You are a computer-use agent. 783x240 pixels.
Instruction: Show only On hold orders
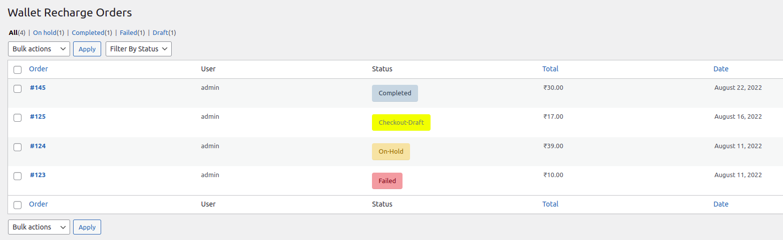pos(45,33)
